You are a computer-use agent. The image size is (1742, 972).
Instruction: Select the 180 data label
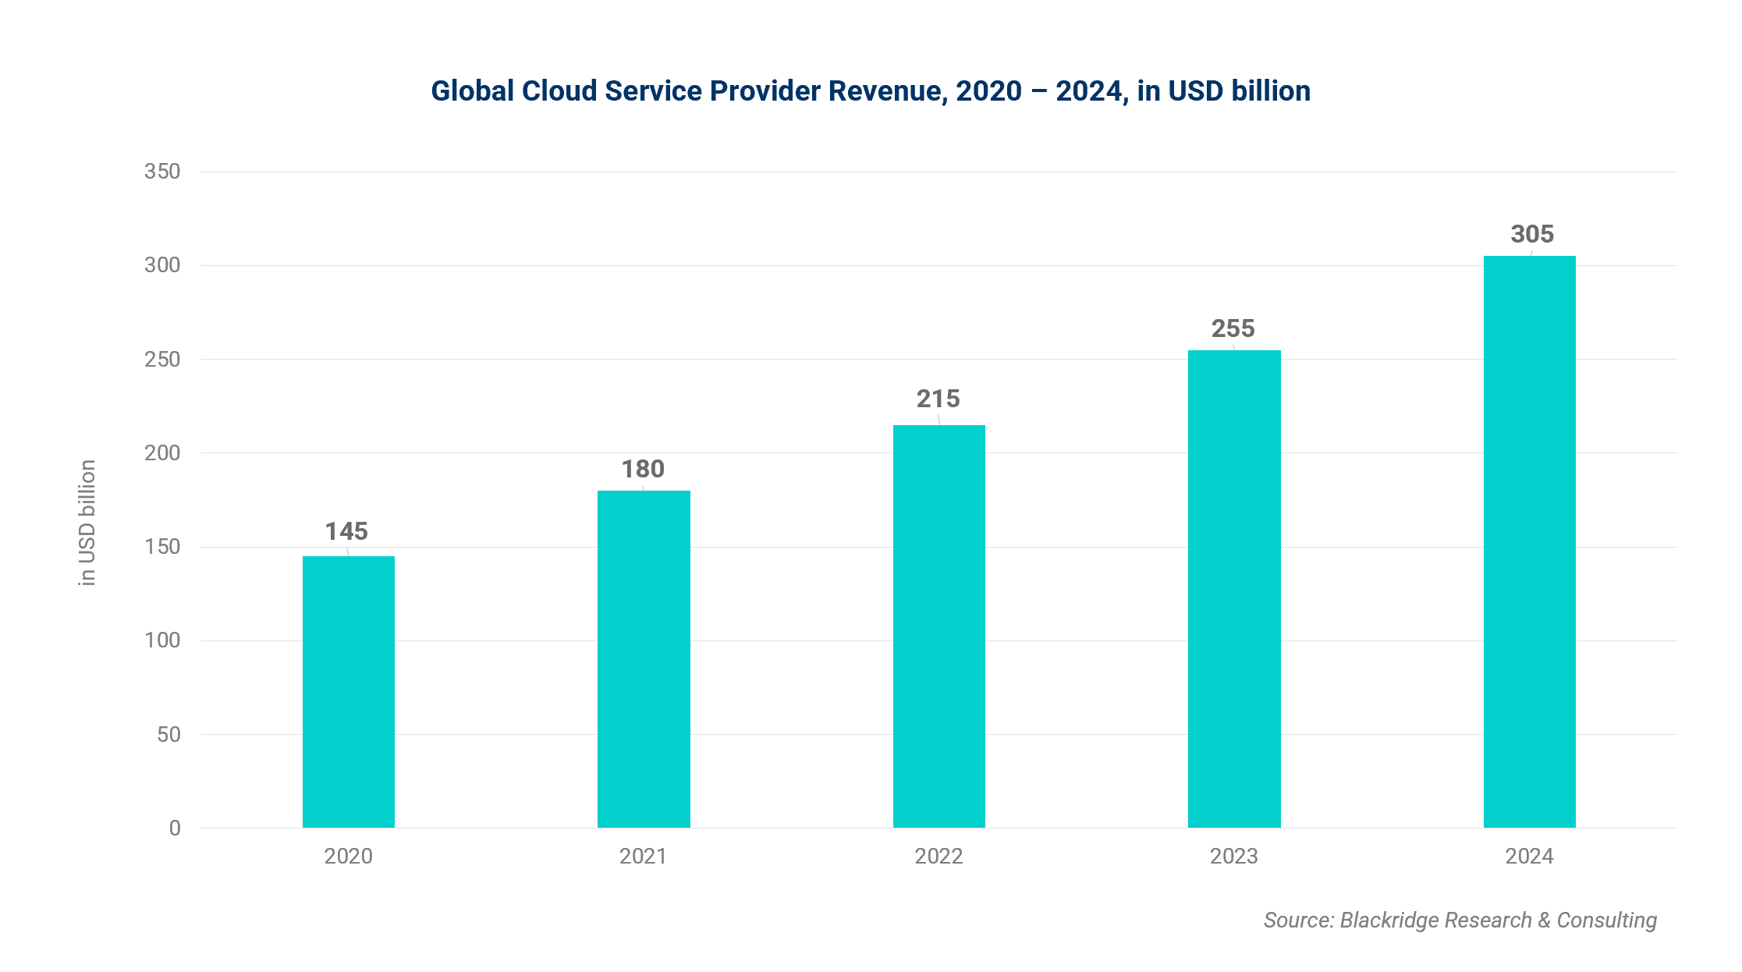point(643,469)
